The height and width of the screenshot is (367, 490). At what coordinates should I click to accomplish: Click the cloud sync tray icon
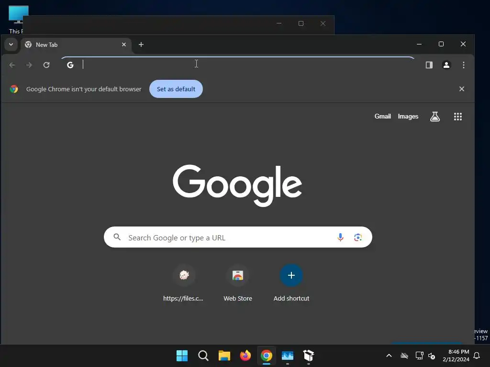click(x=404, y=356)
